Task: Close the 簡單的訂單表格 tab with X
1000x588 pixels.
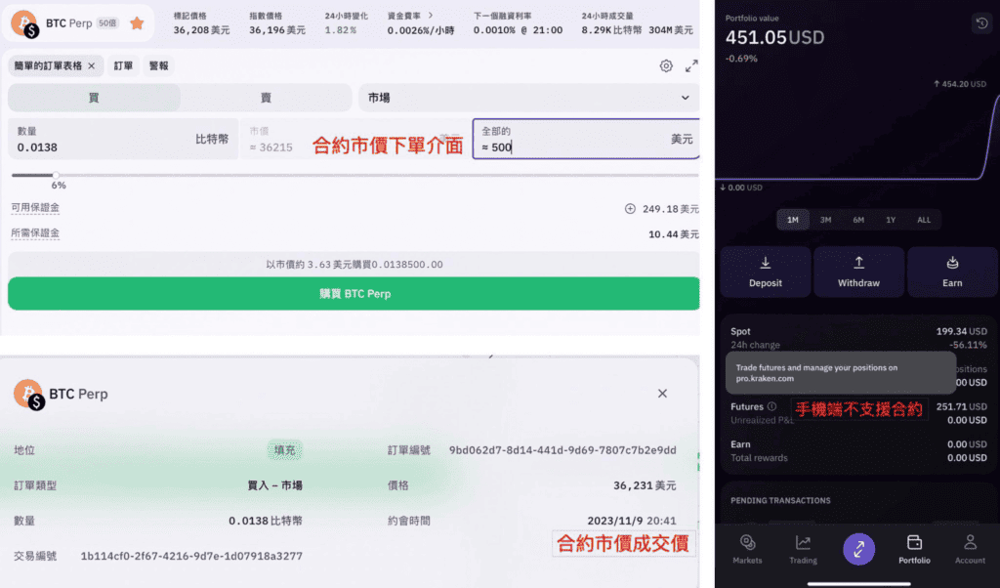Action: click(91, 65)
